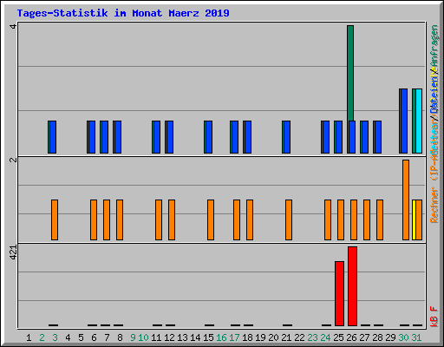The height and width of the screenshot is (347, 444).
Task: Click the blue Dateien bar for day 15
Action: 209,137
